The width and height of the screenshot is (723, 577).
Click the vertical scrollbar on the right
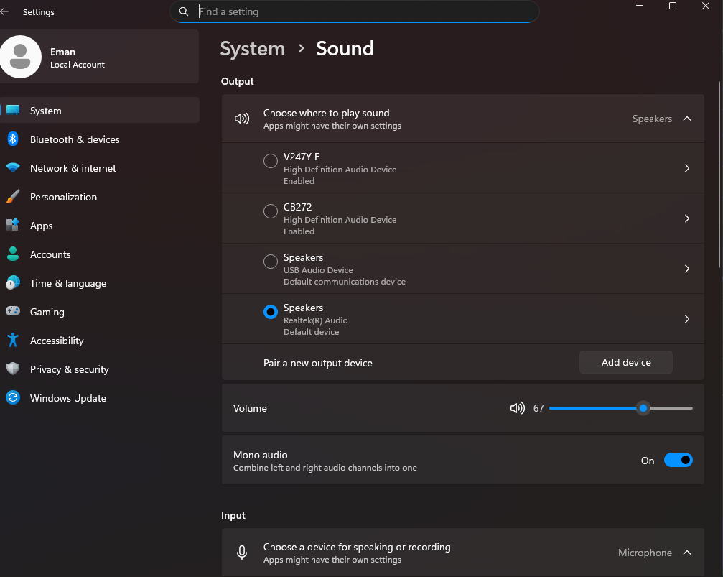click(x=719, y=175)
